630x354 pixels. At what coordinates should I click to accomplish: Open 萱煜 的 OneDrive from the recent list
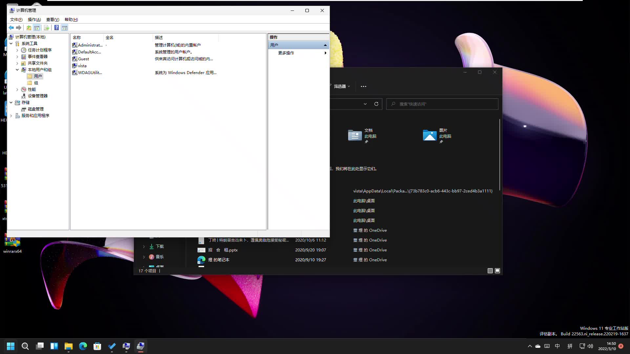(370, 230)
